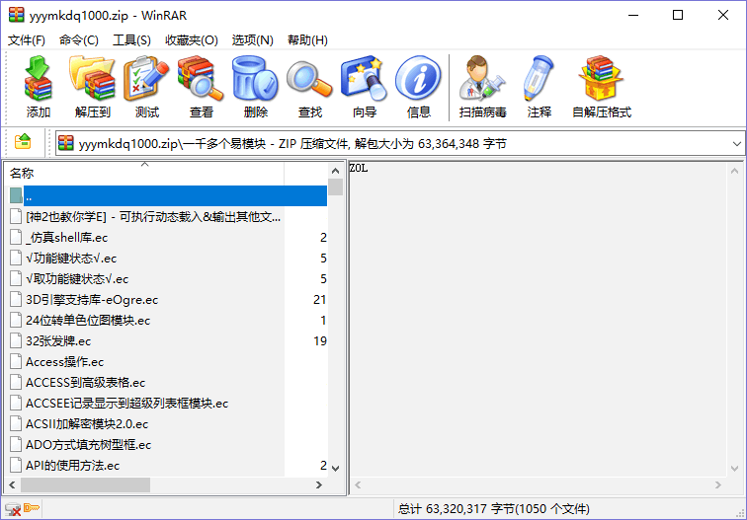The image size is (747, 520).
Task: Go up one level with folder-arrow icon
Action: click(x=23, y=142)
